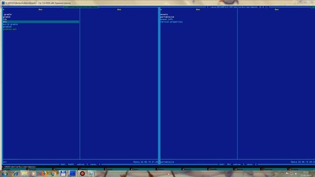Image resolution: width=315 pixels, height=177 pixels.
Task: Click key bar item number 11
Action: coord(273,169)
